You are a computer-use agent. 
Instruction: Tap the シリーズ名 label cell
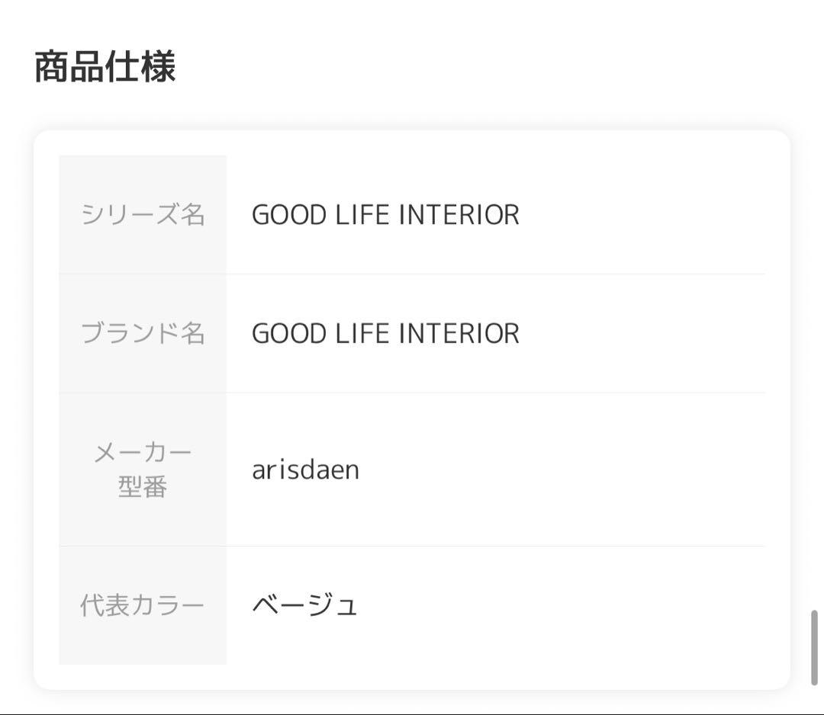tap(143, 215)
